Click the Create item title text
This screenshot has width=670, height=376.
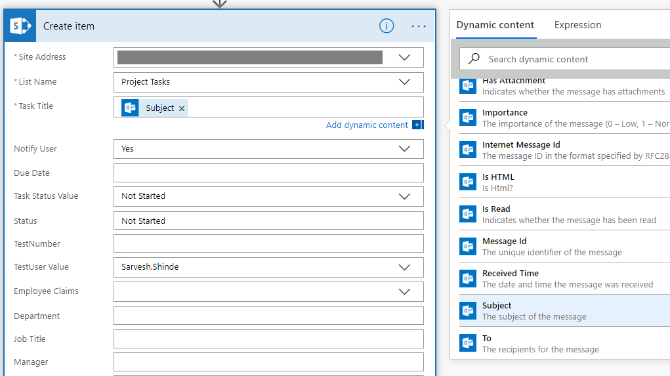(x=69, y=26)
